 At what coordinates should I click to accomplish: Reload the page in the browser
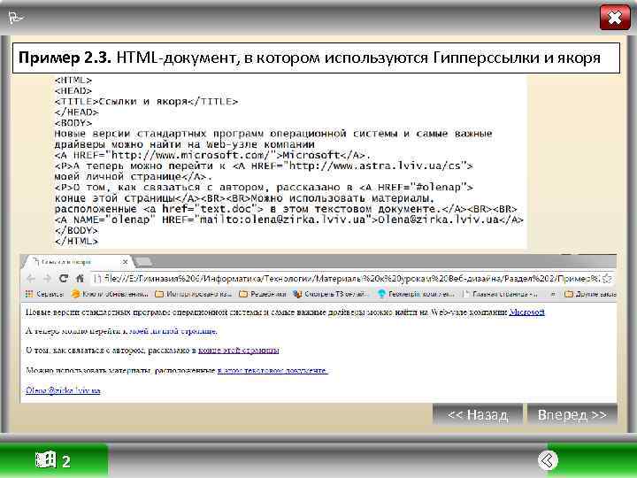[x=64, y=279]
